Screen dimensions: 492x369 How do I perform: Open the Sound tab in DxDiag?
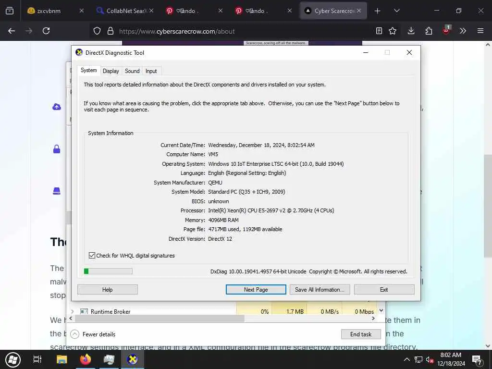[132, 71]
